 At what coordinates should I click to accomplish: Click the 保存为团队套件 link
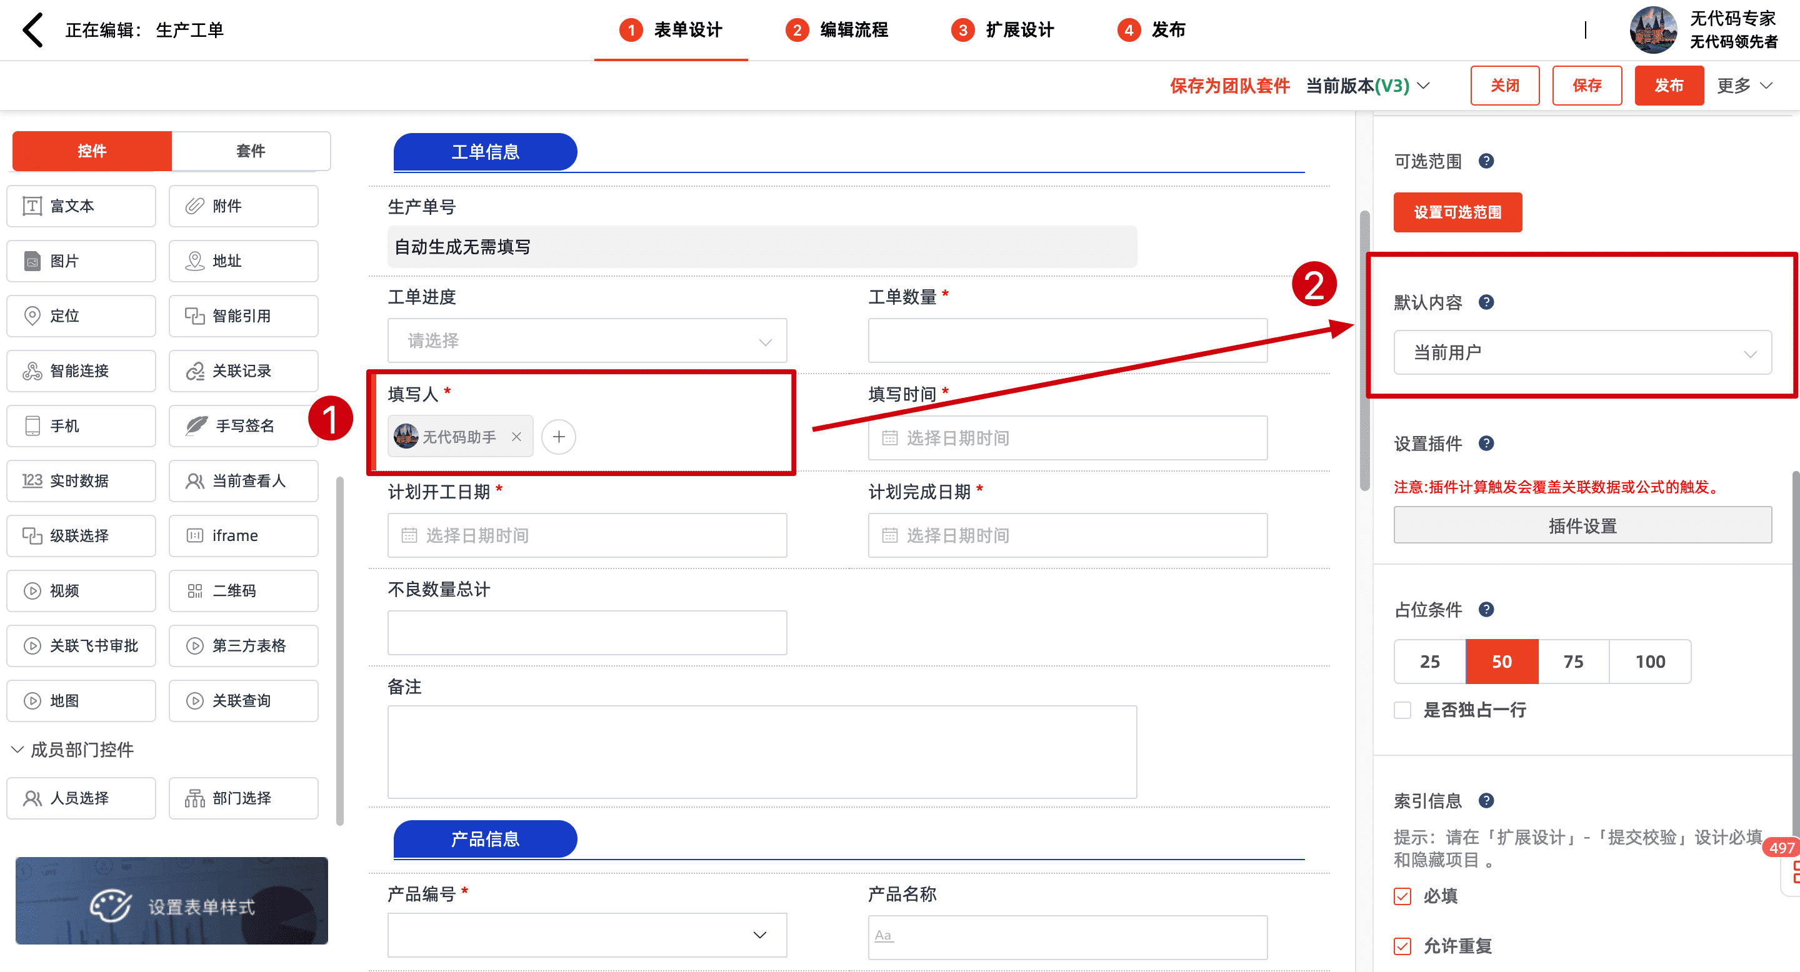click(1229, 86)
